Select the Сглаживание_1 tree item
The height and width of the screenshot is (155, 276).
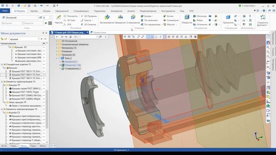(73, 68)
